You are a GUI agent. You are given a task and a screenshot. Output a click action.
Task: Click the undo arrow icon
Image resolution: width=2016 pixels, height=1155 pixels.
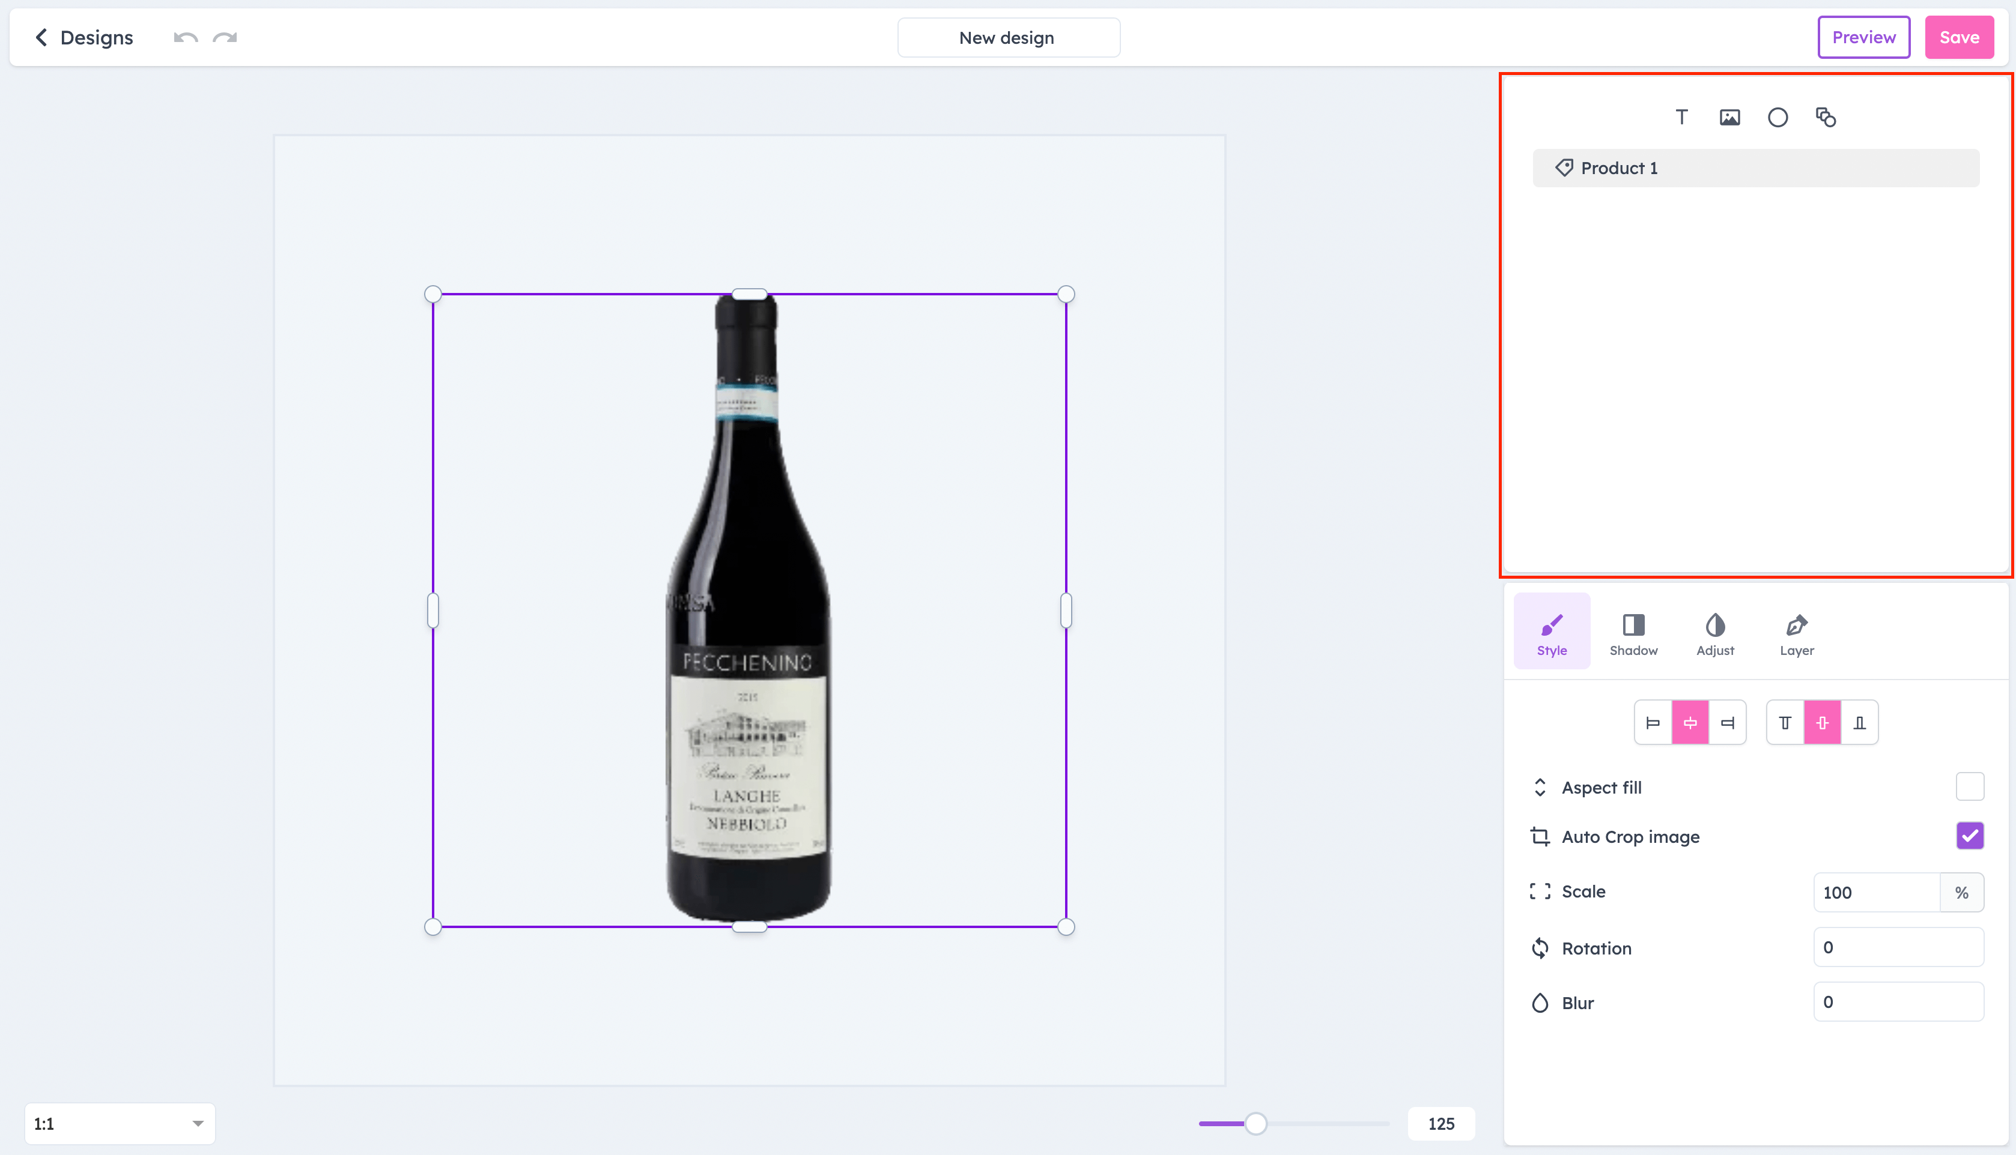186,37
